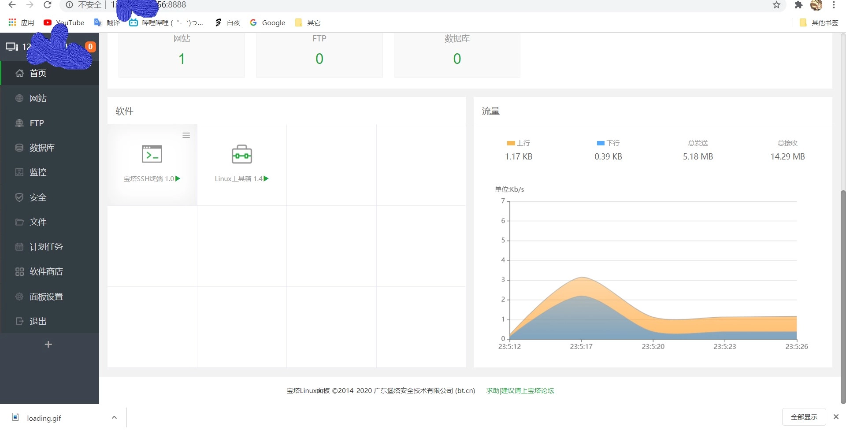
Task: Open the browser profile avatar
Action: click(x=816, y=5)
